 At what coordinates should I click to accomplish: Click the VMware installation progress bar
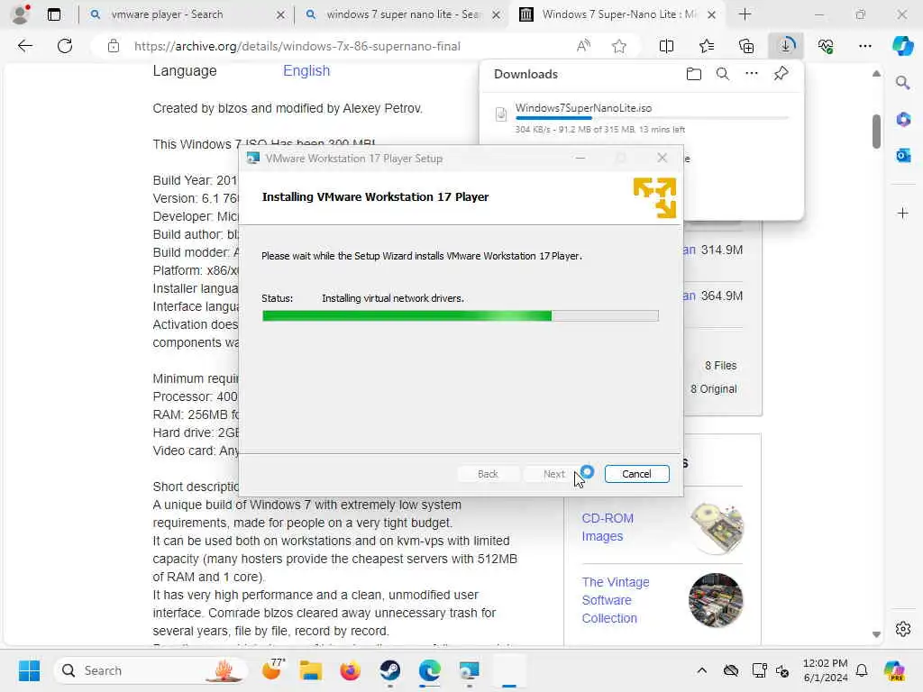coord(461,316)
